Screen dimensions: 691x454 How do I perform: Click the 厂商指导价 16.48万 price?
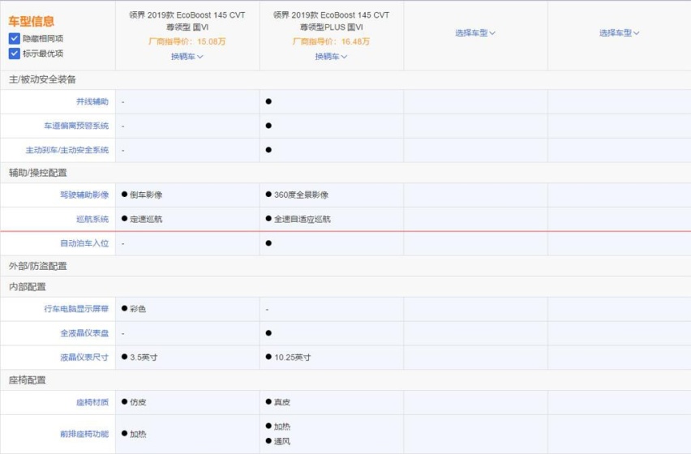pos(331,42)
